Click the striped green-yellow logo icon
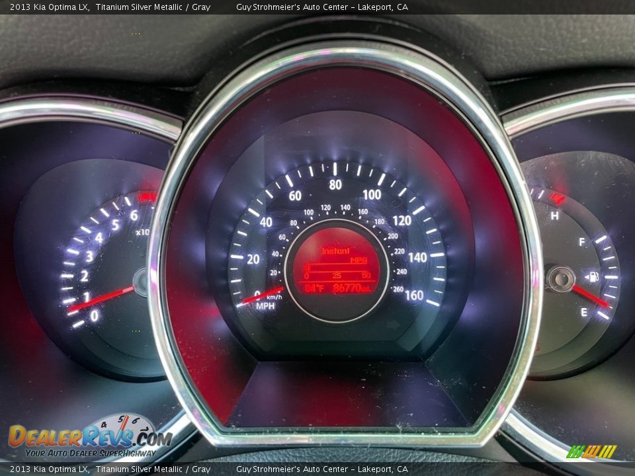The width and height of the screenshot is (635, 476). (591, 452)
